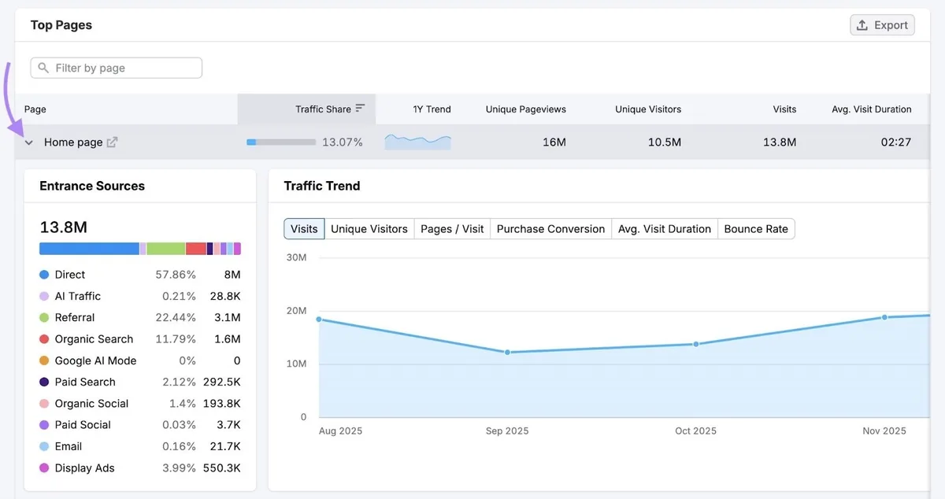Open the Avg. Visit Duration tab

coord(665,229)
